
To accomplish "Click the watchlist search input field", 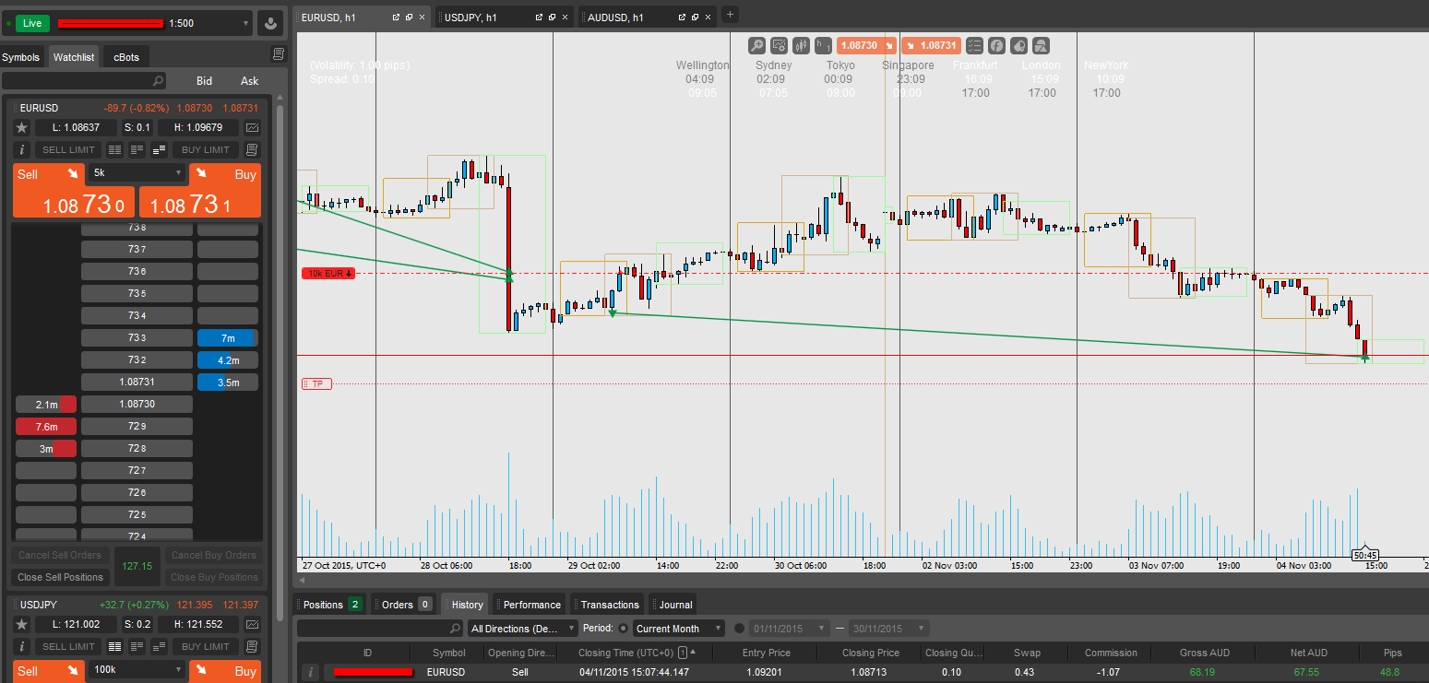I will point(83,81).
